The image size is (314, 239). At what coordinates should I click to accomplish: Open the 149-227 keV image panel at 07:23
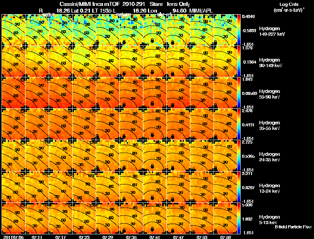tap(84, 30)
